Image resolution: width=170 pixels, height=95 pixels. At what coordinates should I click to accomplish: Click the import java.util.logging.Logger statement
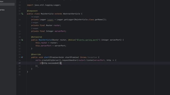click(44, 5)
